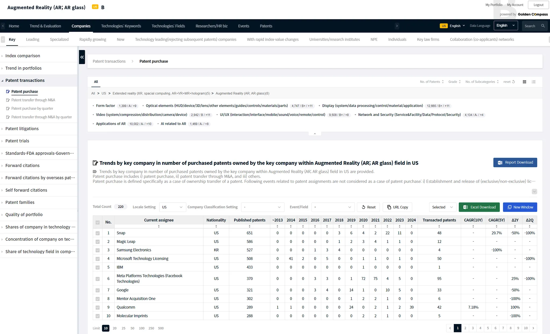550x334 pixels.
Task: Open the Locale Setting US dropdown
Action: click(x=172, y=207)
